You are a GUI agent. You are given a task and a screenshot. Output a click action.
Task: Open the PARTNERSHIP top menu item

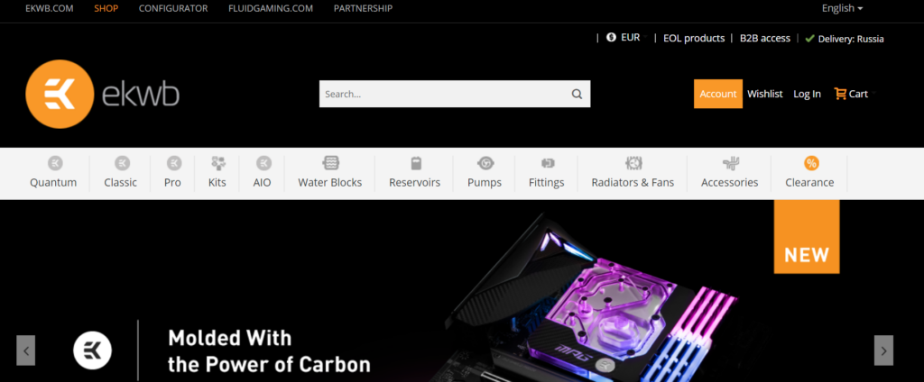point(363,8)
